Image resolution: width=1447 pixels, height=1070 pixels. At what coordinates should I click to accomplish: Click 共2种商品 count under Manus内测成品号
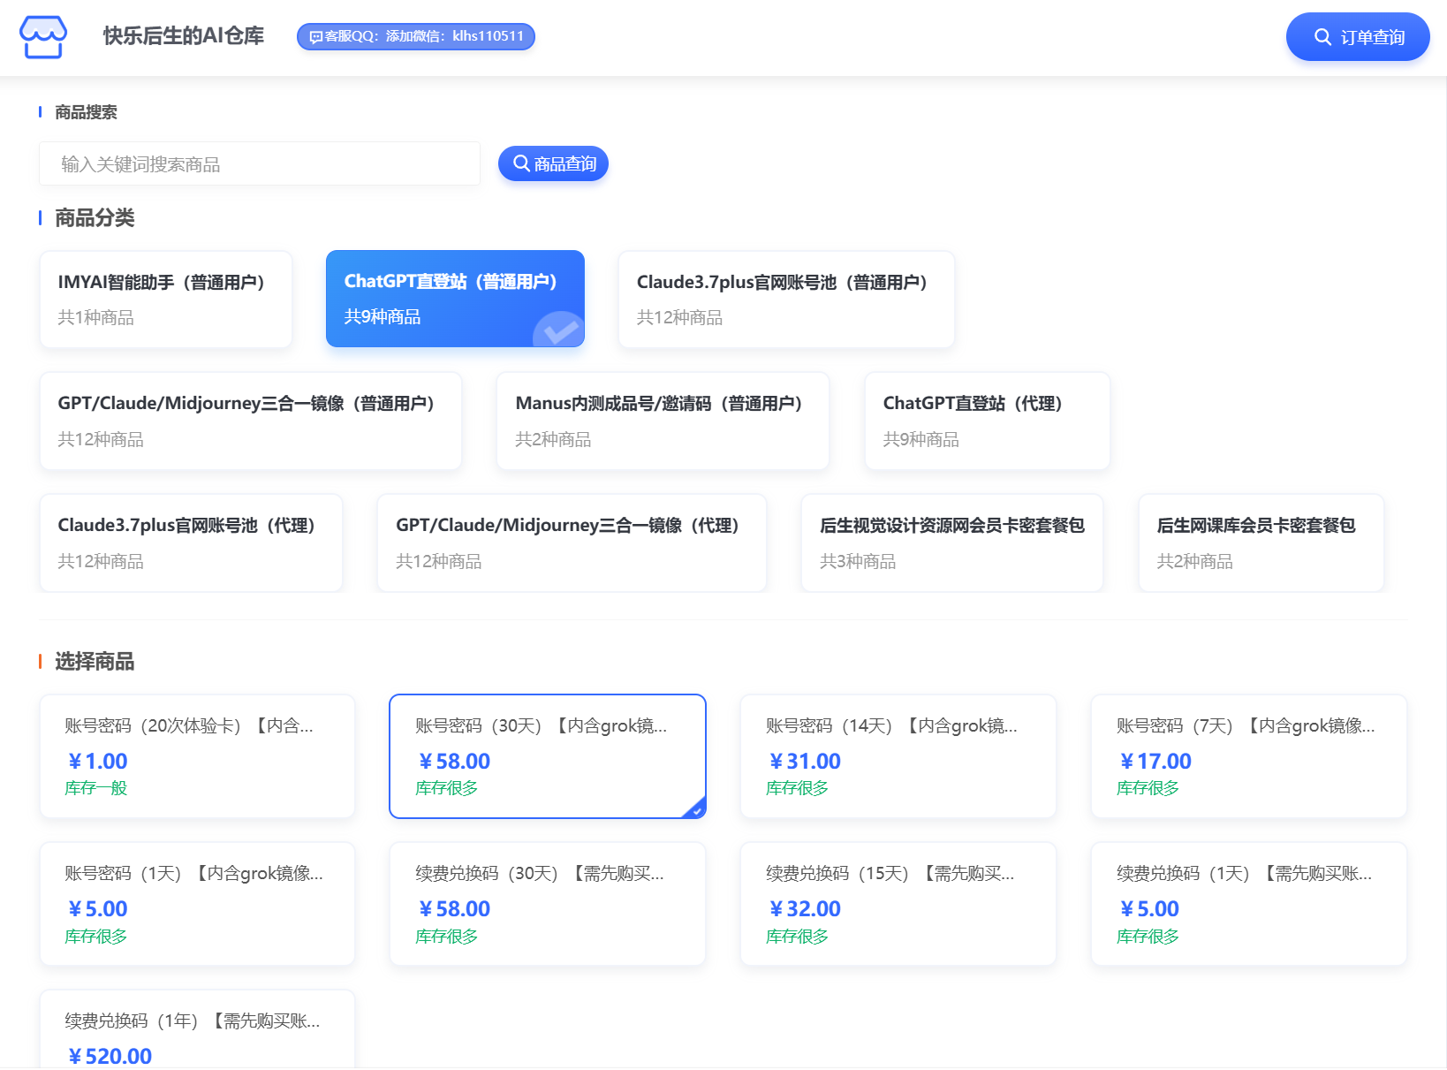(x=553, y=439)
